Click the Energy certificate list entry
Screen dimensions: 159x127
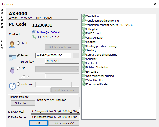97,84
